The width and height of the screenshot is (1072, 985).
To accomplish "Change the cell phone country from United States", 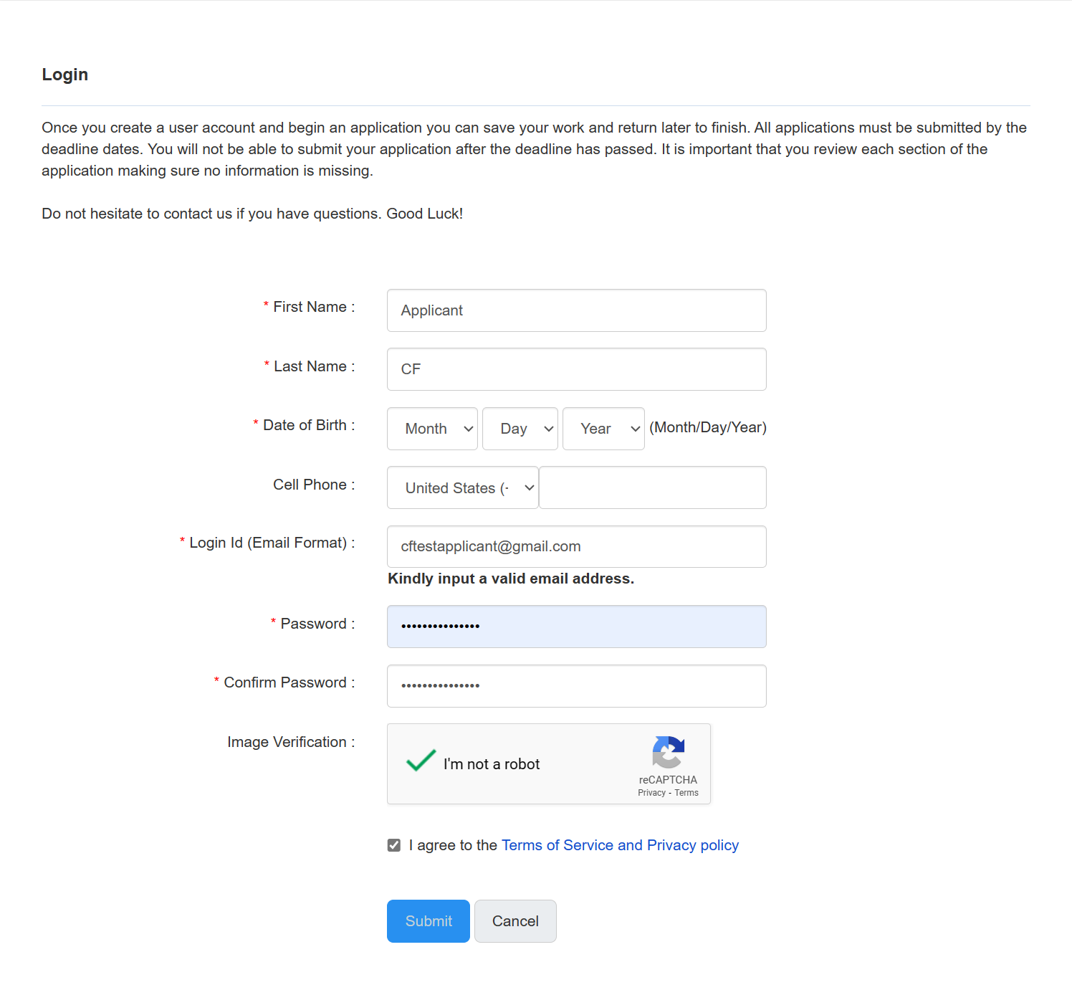I will coord(462,487).
